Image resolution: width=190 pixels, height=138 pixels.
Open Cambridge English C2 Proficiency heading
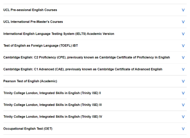point(87,58)
